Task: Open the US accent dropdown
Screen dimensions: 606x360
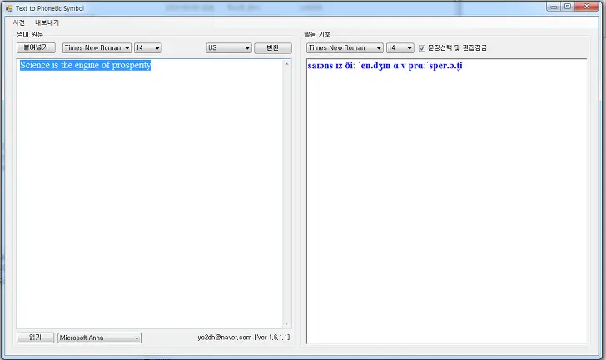Action: 229,48
